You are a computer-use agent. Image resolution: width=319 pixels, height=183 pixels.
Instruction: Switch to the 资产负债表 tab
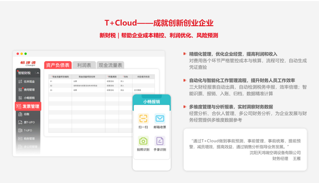tap(58, 65)
